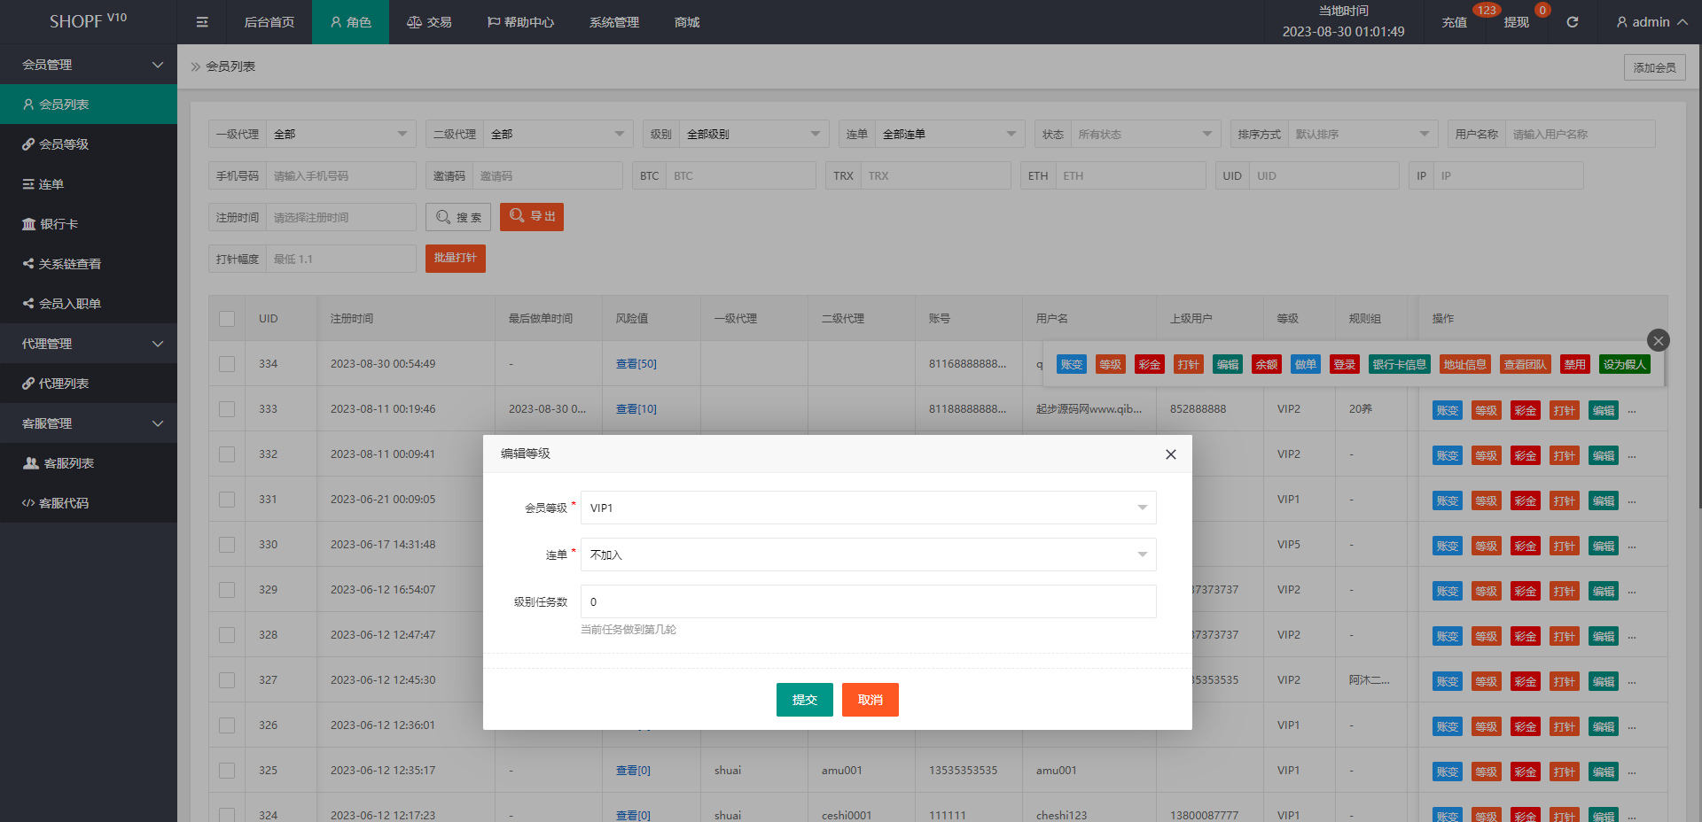The width and height of the screenshot is (1702, 822).
Task: Switch to the 交易 top navigation tab
Action: point(429,22)
